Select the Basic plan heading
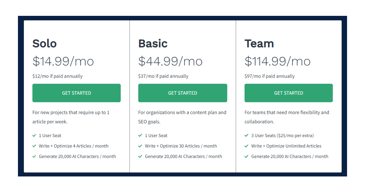The image size is (365, 192). click(x=153, y=44)
